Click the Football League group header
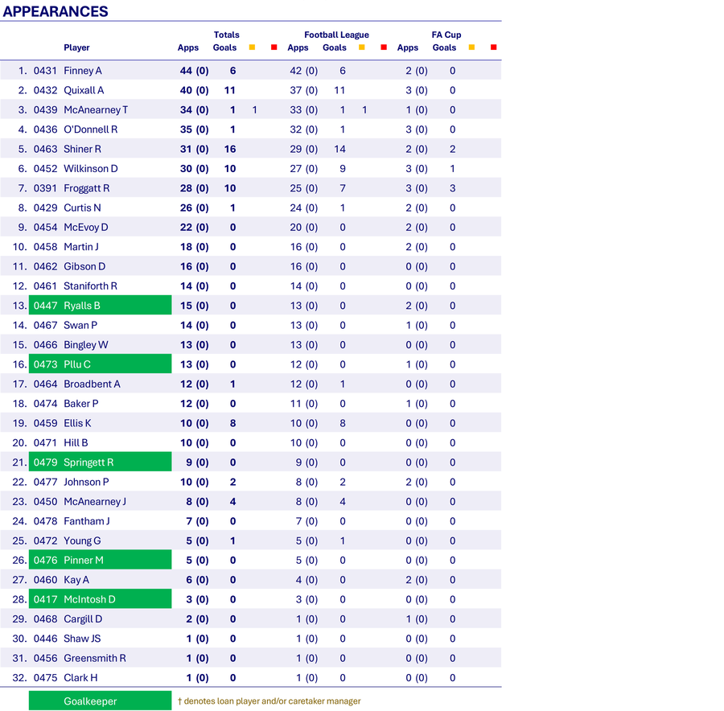The width and height of the screenshot is (724, 711). 336,35
